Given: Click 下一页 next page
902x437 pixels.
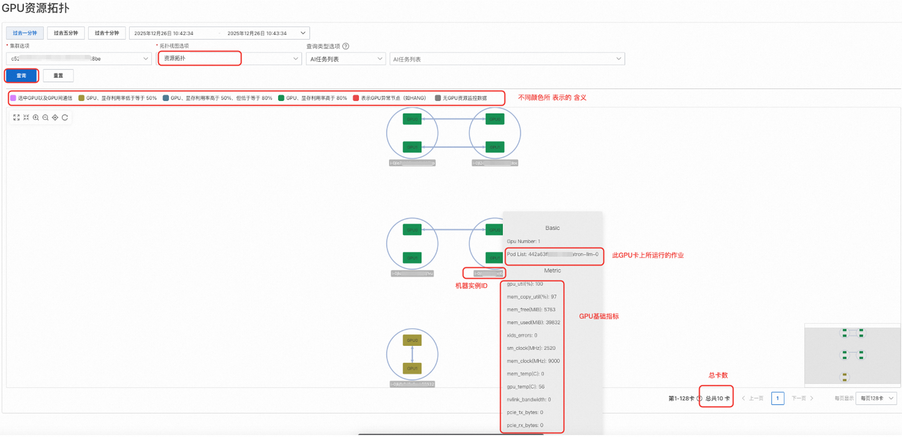Looking at the screenshot, I should click(x=802, y=398).
